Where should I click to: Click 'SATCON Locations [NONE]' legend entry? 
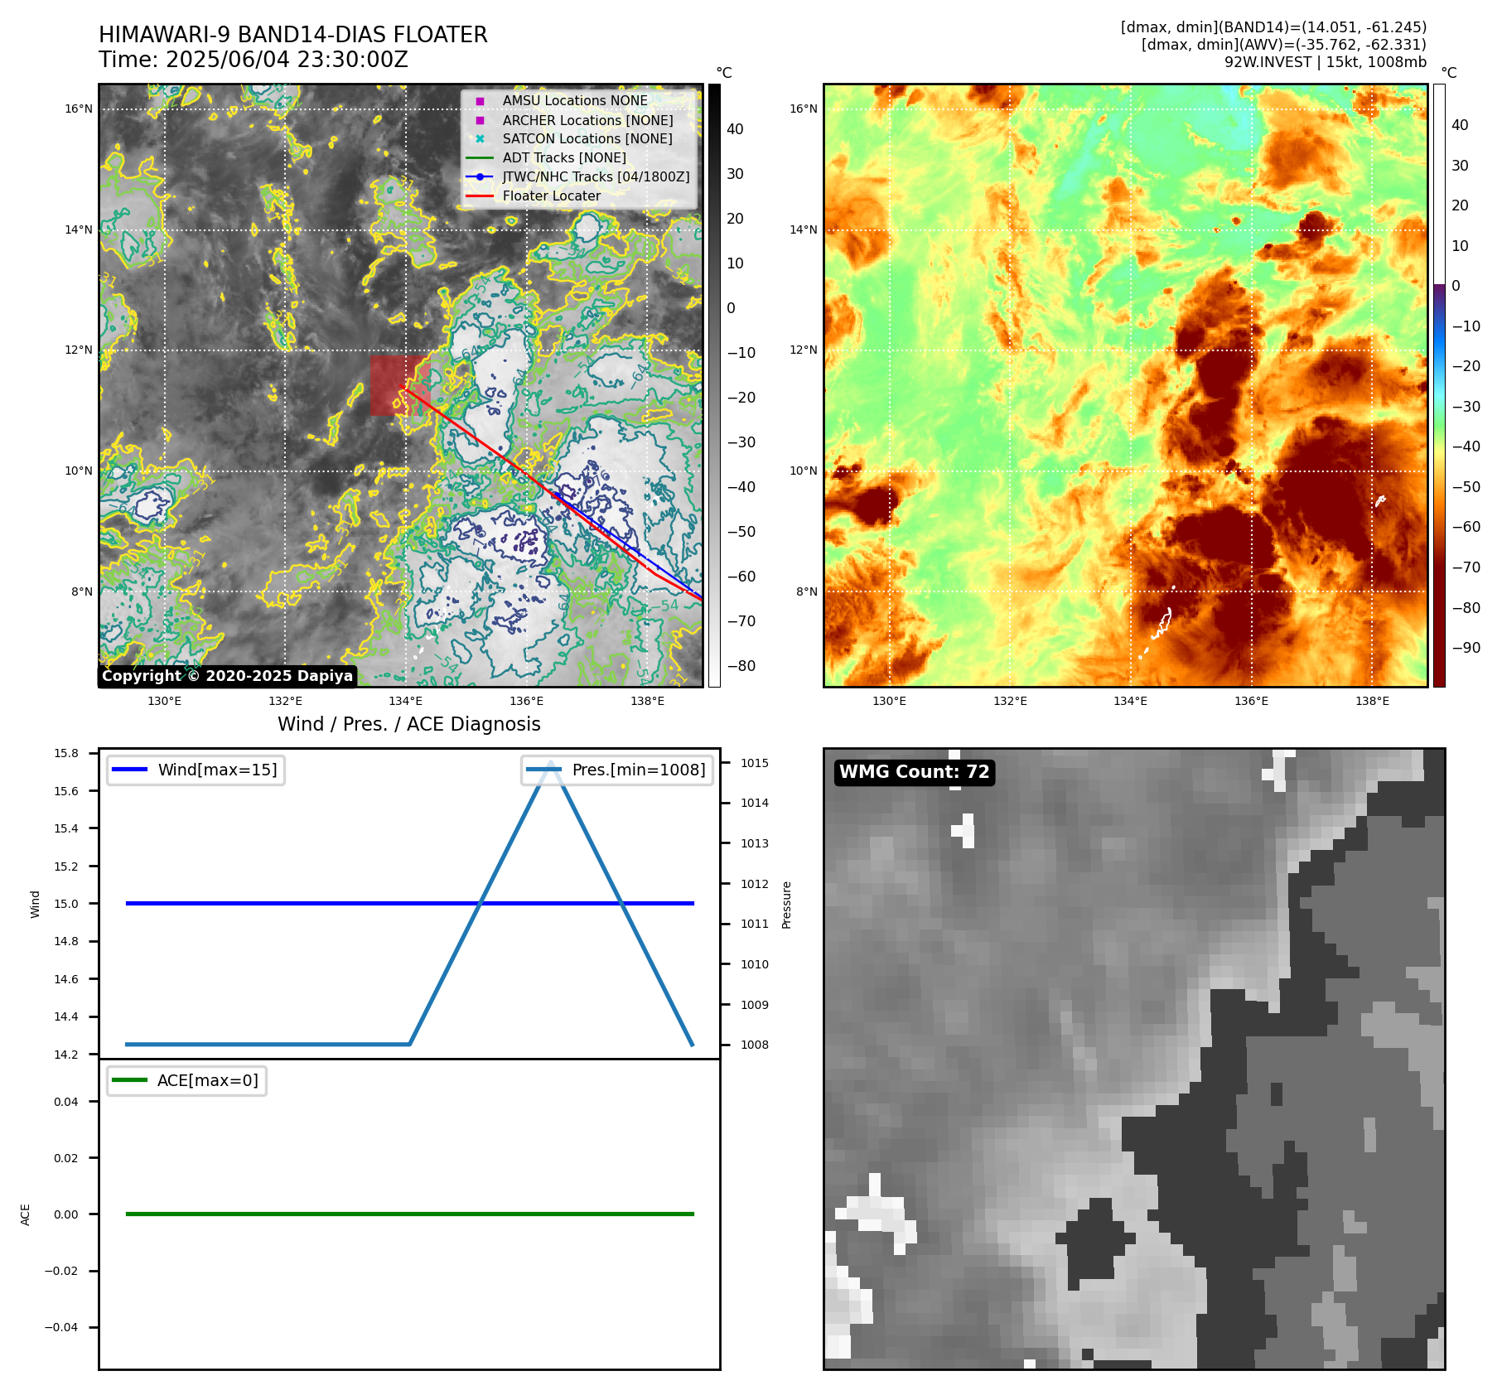[587, 138]
